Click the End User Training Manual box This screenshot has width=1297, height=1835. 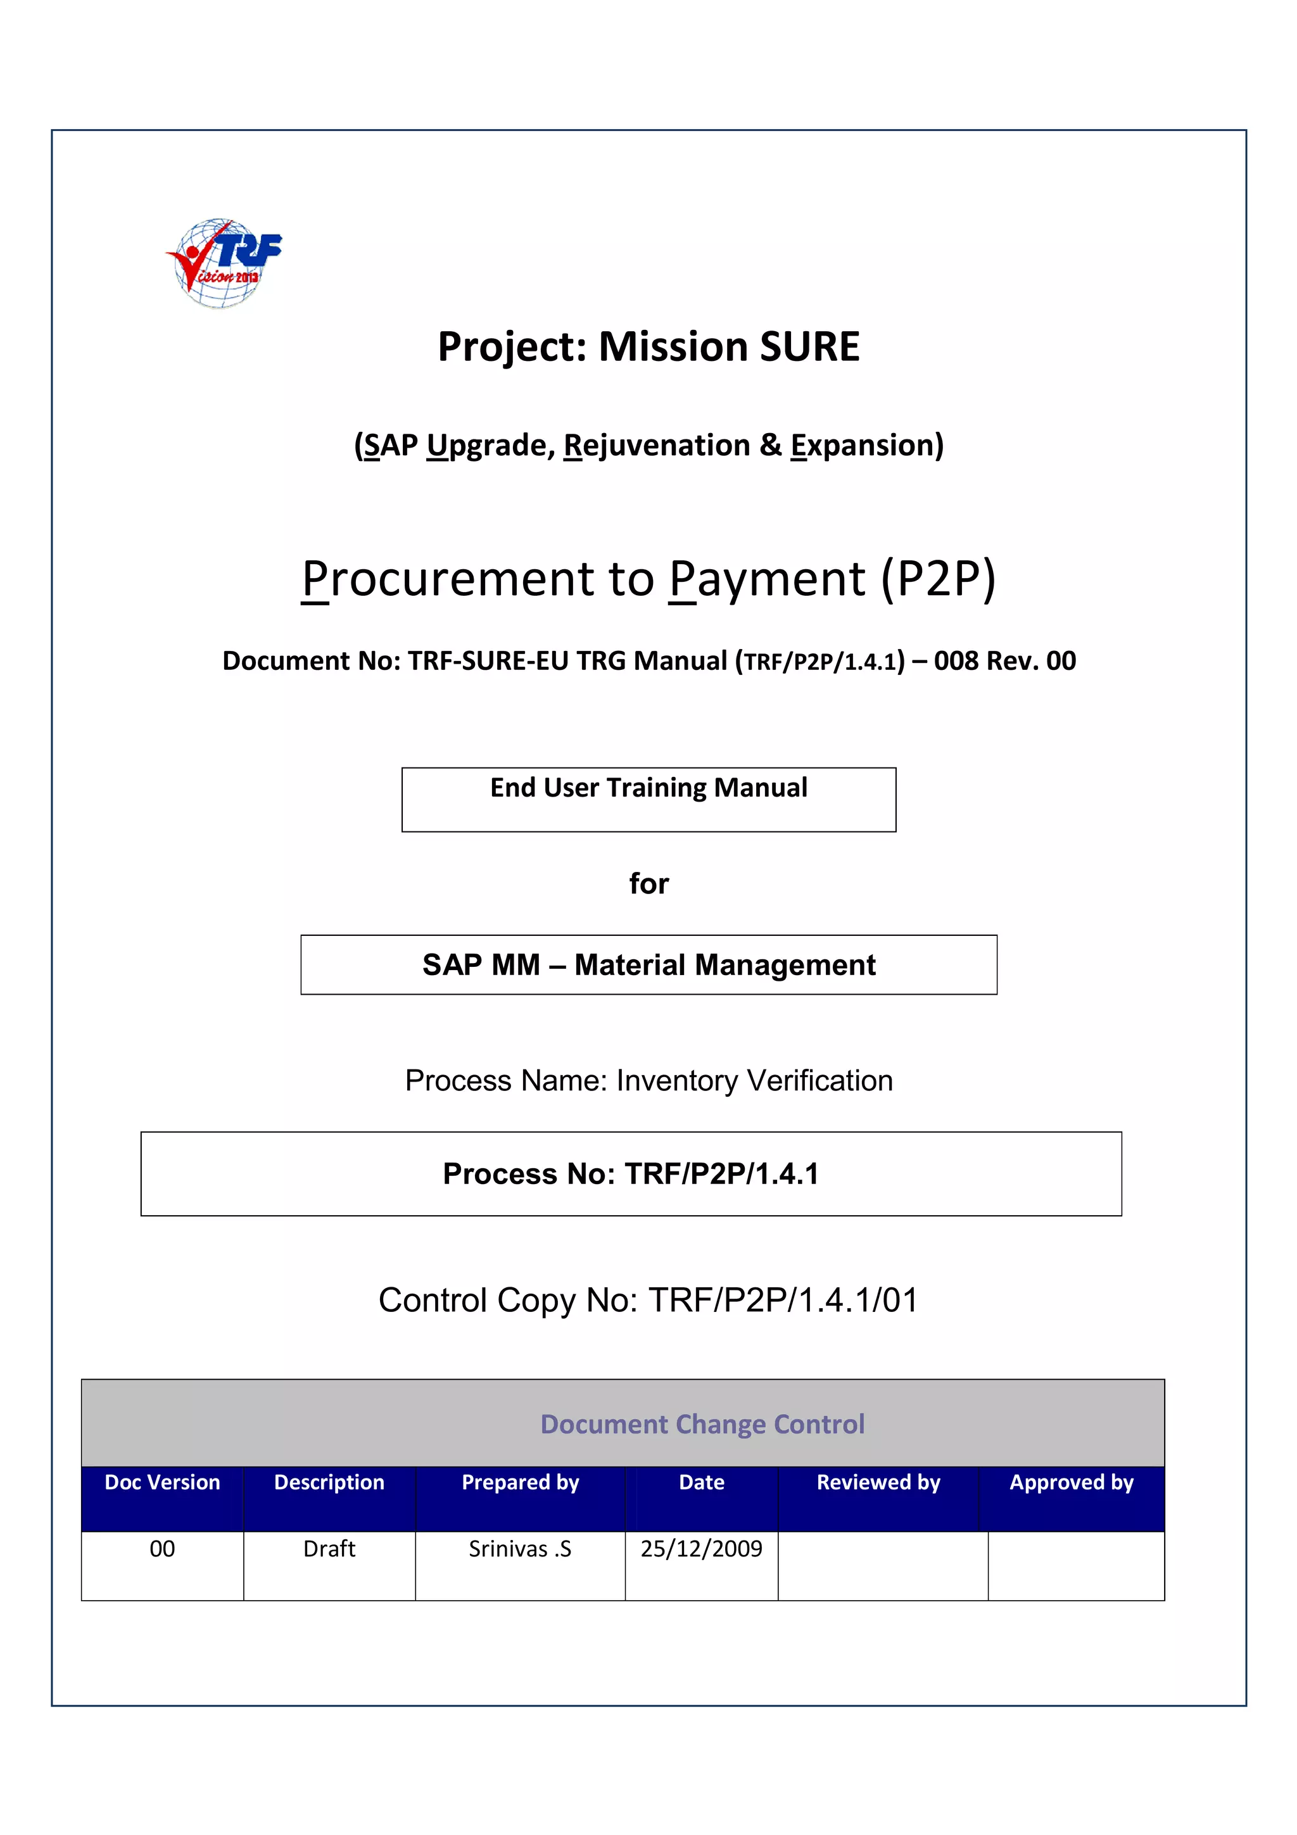(648, 798)
